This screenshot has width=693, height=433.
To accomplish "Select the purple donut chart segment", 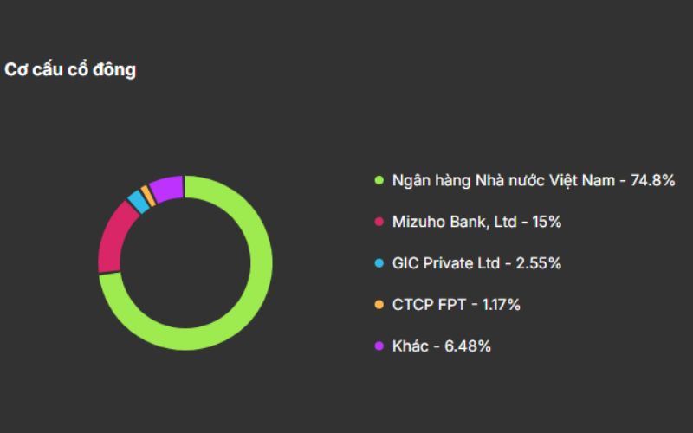I will pyautogui.click(x=166, y=186).
